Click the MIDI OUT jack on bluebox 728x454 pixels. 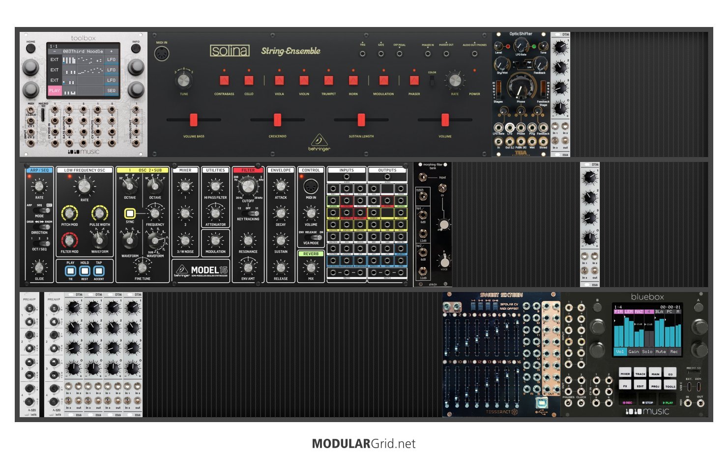700,403
